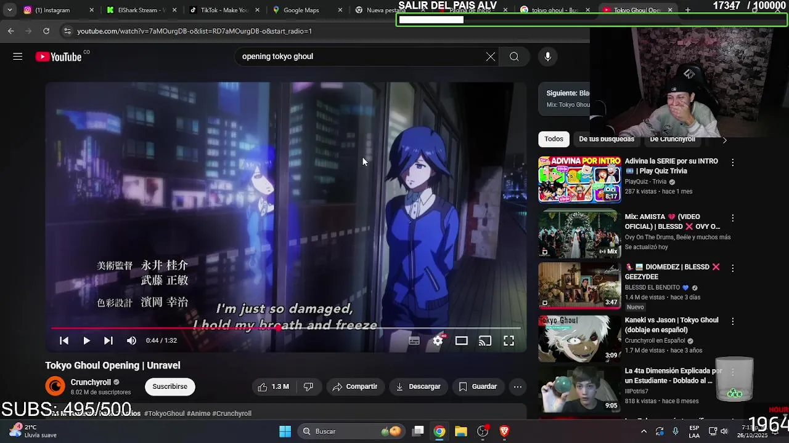Download the video with Descargar
This screenshot has width=789, height=443.
pyautogui.click(x=419, y=386)
